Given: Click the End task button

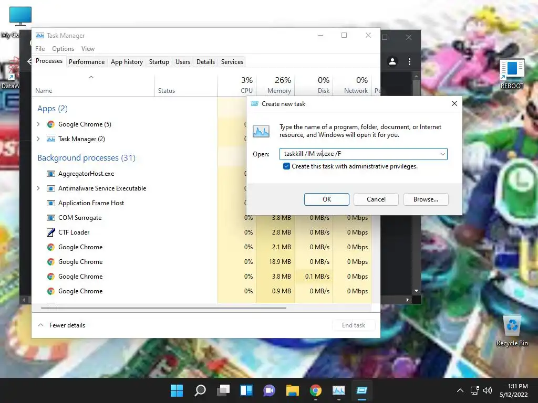Looking at the screenshot, I should pos(354,325).
